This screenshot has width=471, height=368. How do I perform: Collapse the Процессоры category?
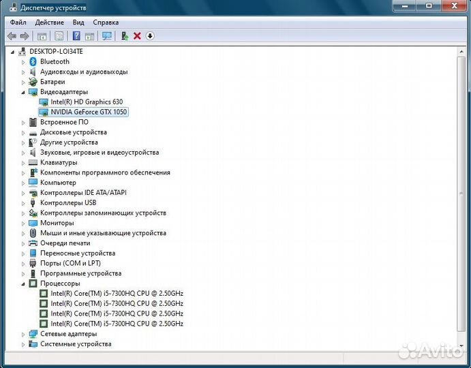click(23, 283)
